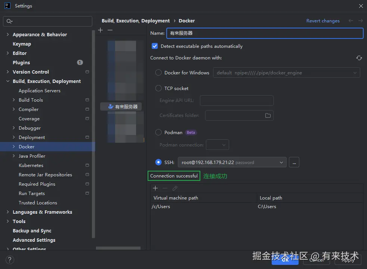Navigate back with left arrow
This screenshot has height=269, width=367.
tap(351, 21)
